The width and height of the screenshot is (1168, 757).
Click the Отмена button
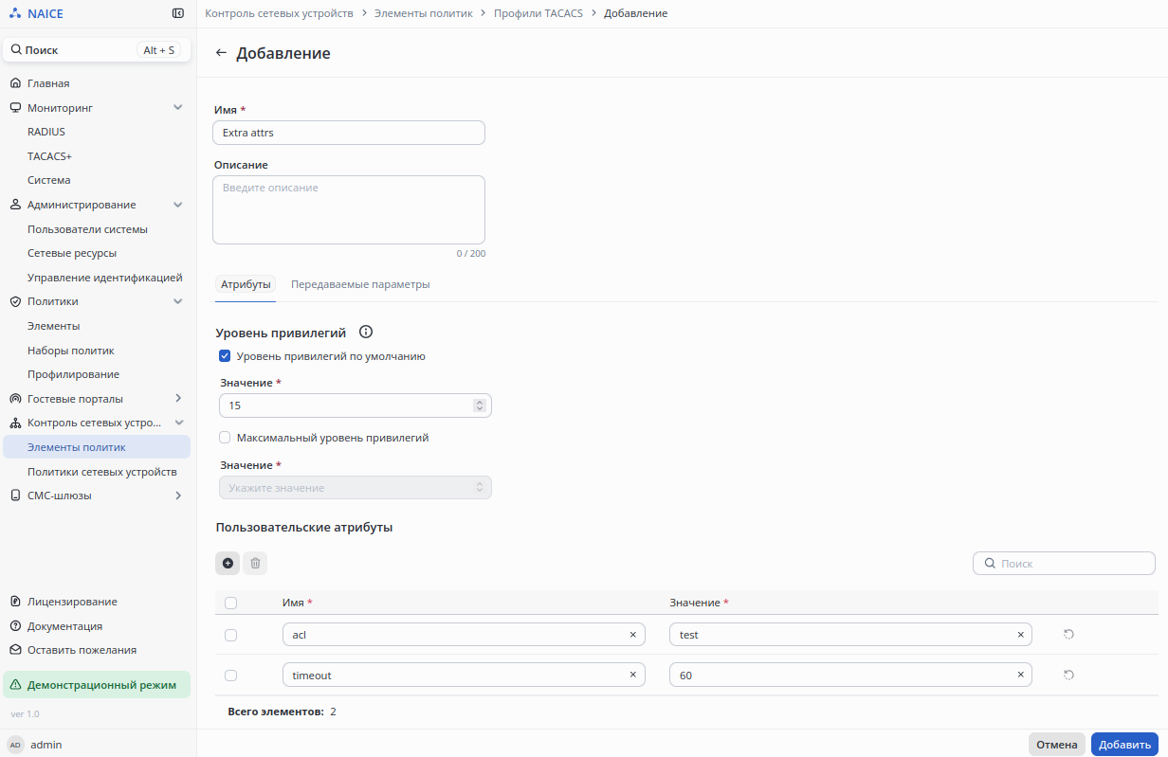pyautogui.click(x=1056, y=745)
